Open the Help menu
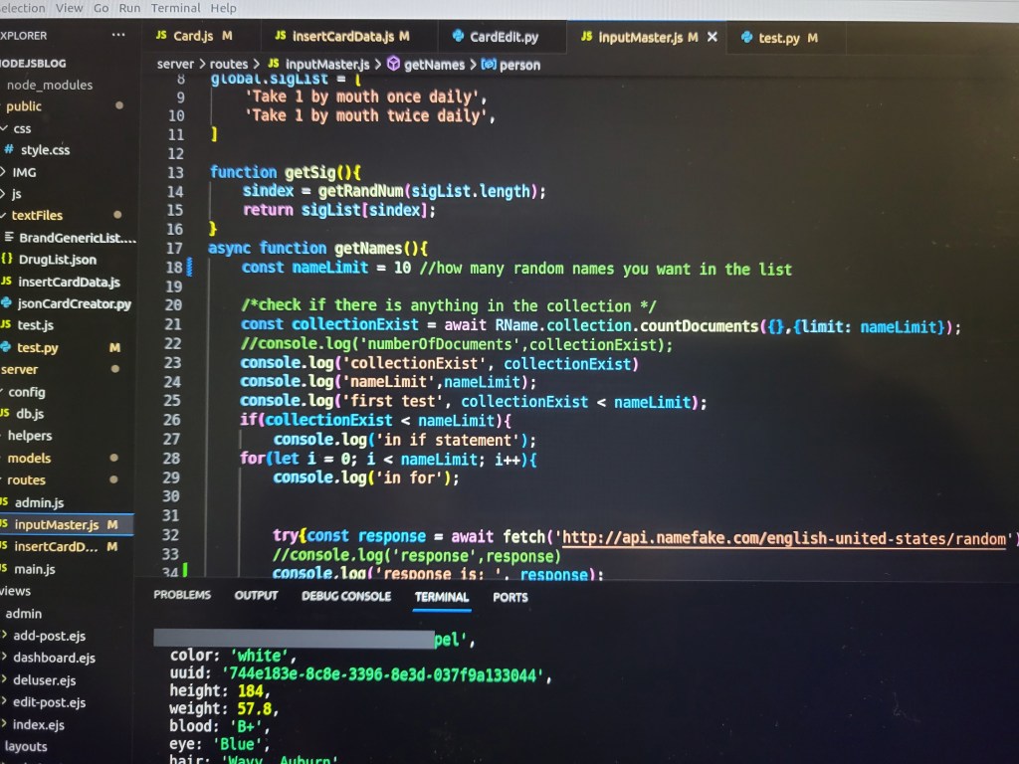Screen dimensions: 1019x764 point(224,8)
